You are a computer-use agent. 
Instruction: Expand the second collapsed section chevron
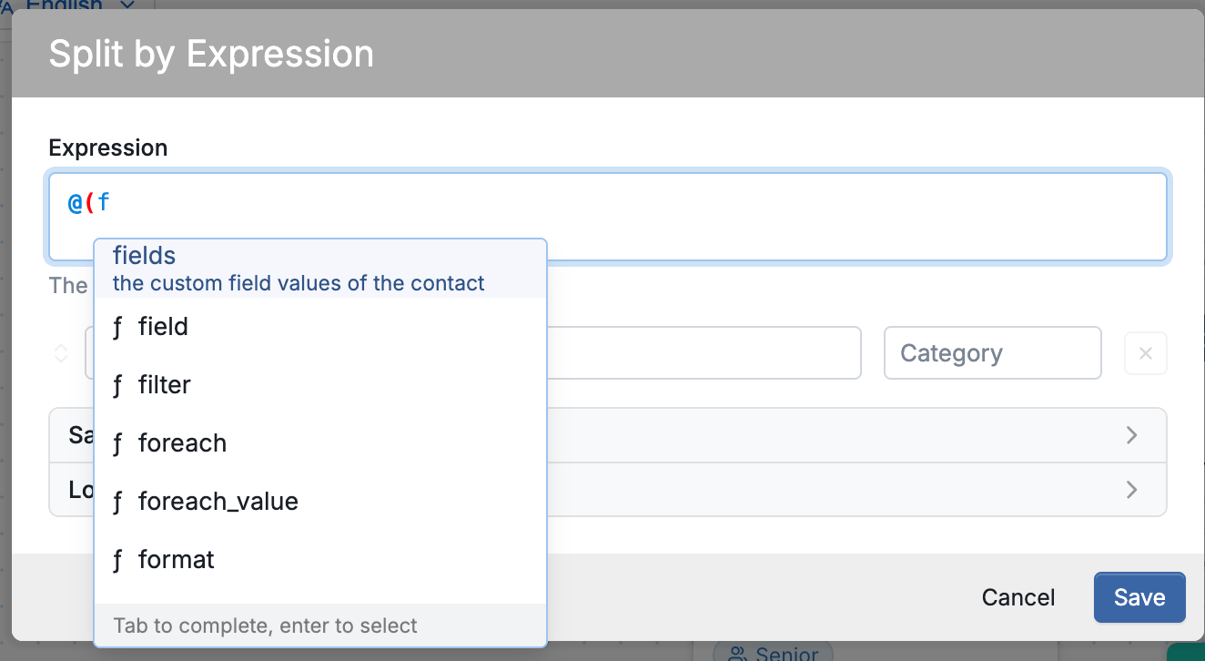1131,490
